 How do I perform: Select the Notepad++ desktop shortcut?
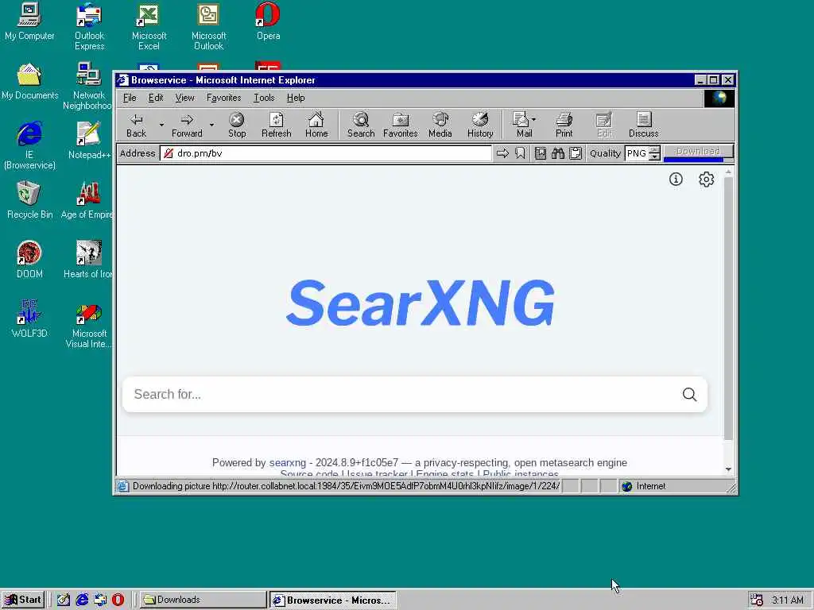click(x=89, y=141)
